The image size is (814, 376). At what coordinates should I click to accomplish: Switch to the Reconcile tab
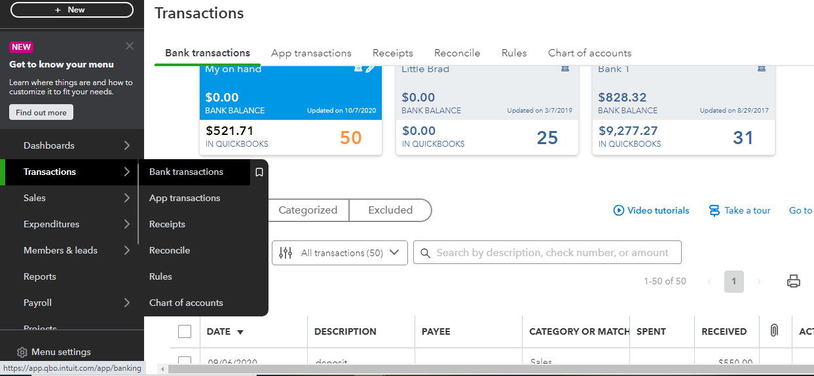point(457,53)
